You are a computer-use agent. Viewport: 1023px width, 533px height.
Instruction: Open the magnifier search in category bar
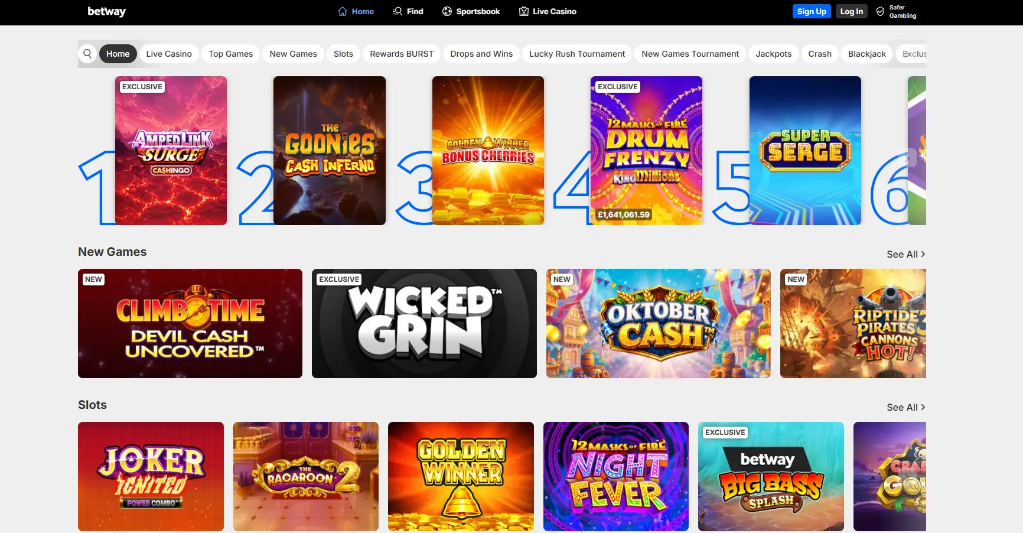coord(87,54)
